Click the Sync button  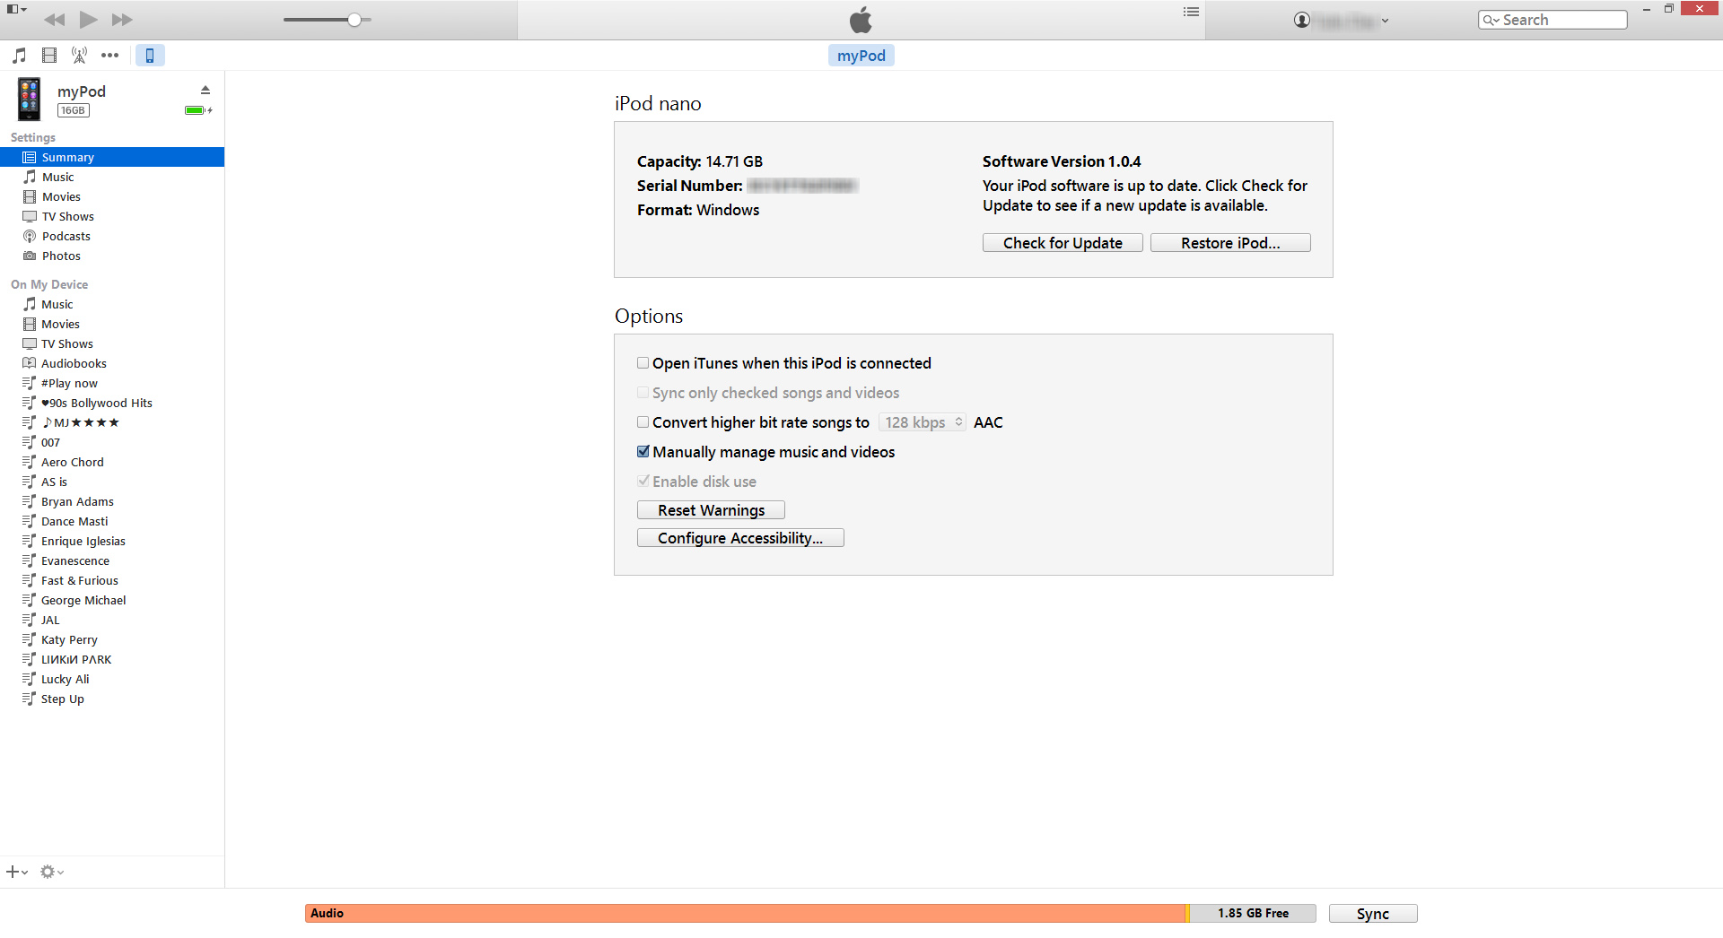coord(1373,914)
